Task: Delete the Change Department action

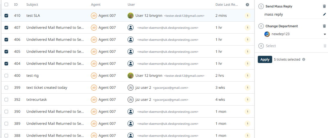Action: [x=324, y=26]
